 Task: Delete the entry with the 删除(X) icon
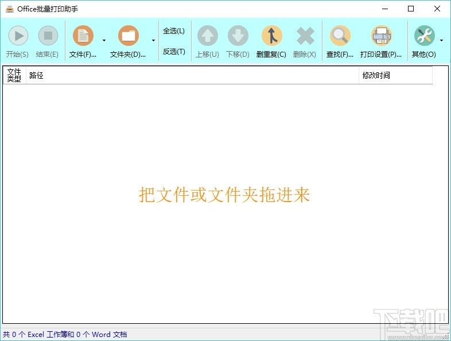click(305, 36)
